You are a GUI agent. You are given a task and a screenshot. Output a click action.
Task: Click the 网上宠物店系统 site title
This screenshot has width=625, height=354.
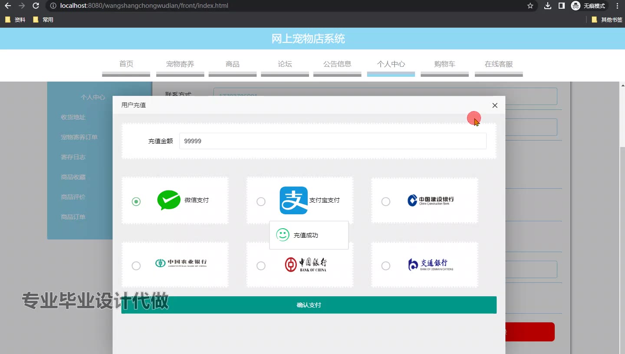tap(308, 39)
